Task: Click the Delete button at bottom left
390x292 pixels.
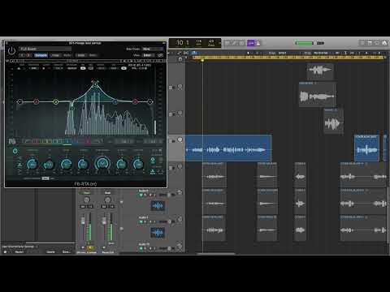Action: tap(50, 252)
